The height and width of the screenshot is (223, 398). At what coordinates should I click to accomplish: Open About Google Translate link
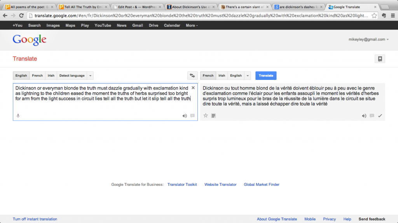pos(277,219)
